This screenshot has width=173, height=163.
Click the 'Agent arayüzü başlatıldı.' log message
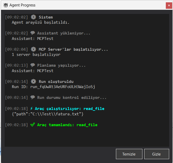coord(41,22)
